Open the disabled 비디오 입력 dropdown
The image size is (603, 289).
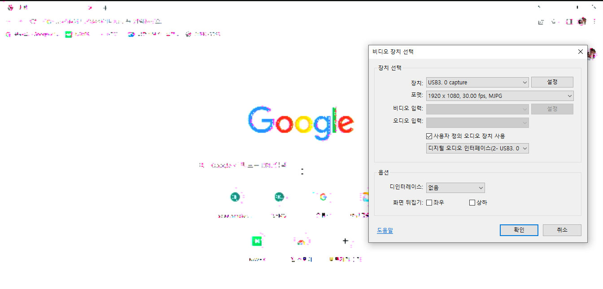[477, 109]
